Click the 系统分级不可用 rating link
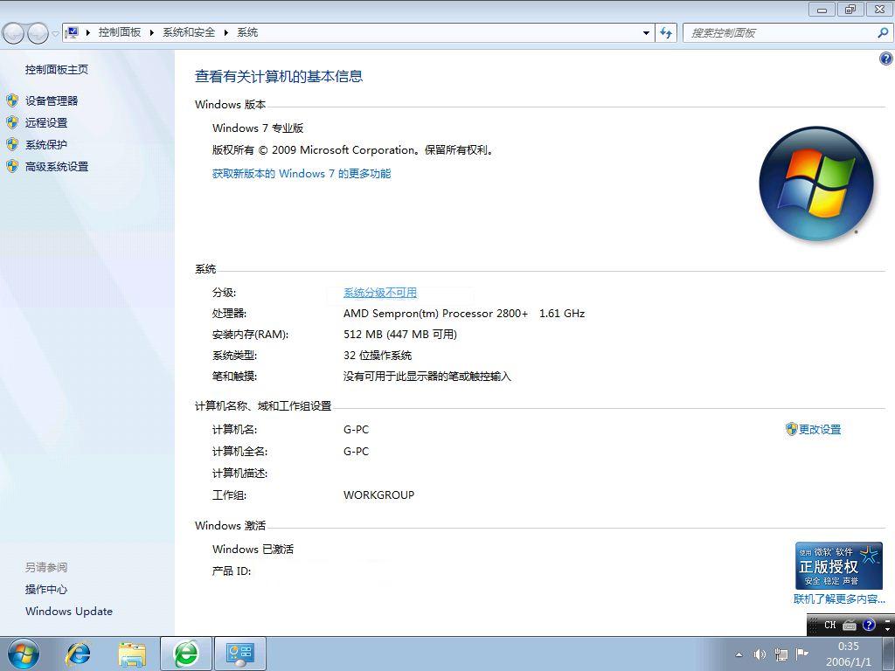The width and height of the screenshot is (895, 671). pos(380,293)
